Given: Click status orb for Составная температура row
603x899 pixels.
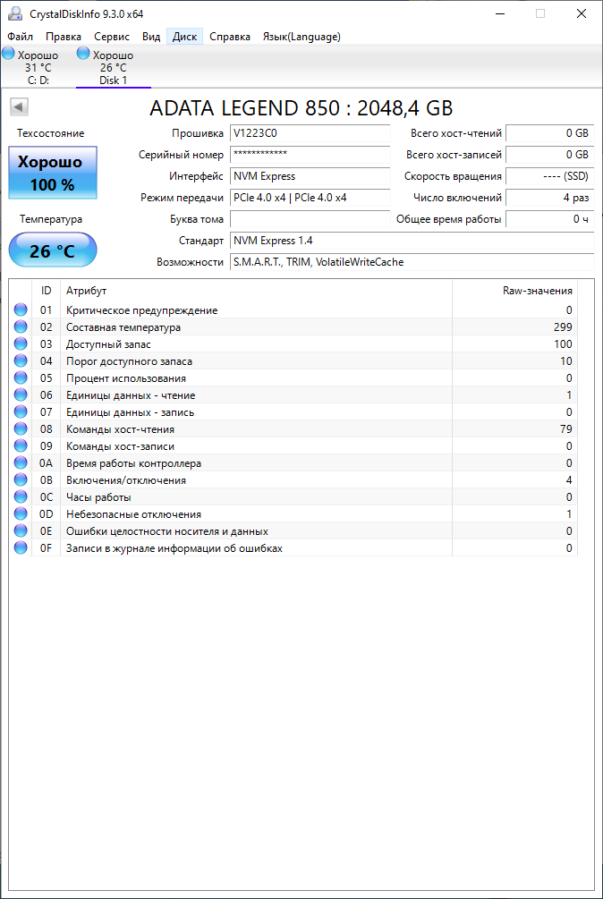Looking at the screenshot, I should [21, 327].
